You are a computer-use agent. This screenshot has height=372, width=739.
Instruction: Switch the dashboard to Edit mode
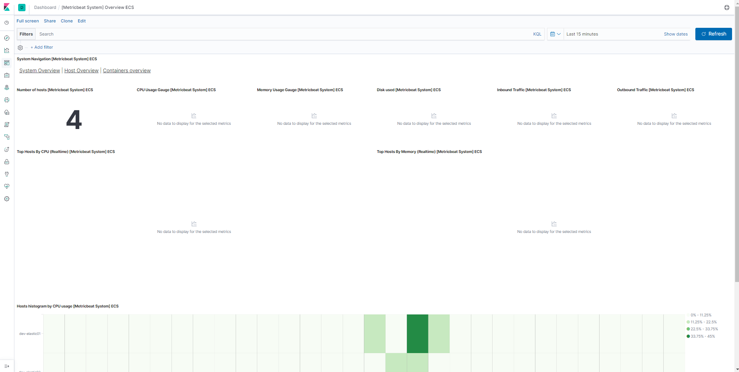coord(82,21)
